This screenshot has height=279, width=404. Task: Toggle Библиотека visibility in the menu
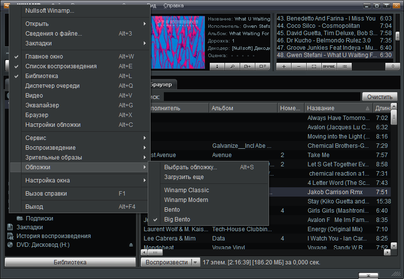coord(42,76)
